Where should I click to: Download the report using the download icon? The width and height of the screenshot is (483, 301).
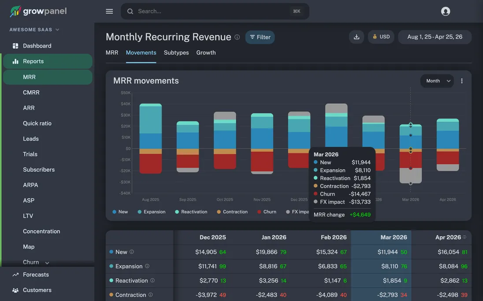point(357,37)
